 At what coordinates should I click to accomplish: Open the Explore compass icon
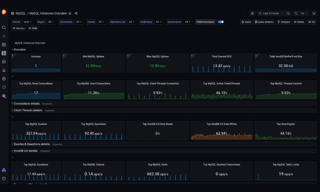point(4,62)
